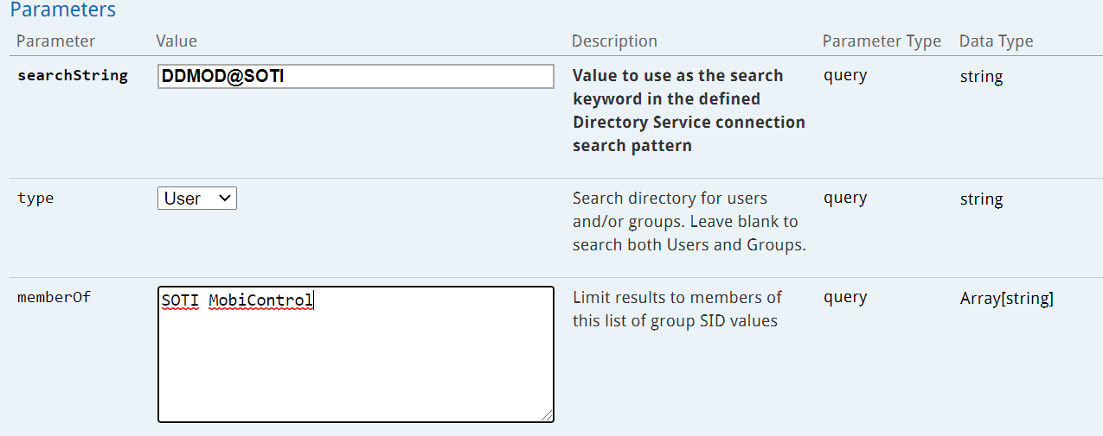Click the Value column header
The height and width of the screenshot is (436, 1103).
[176, 41]
